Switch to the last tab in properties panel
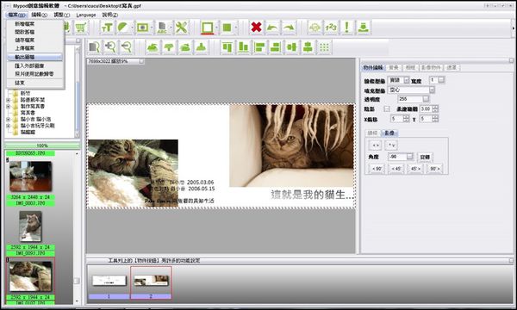 click(452, 67)
